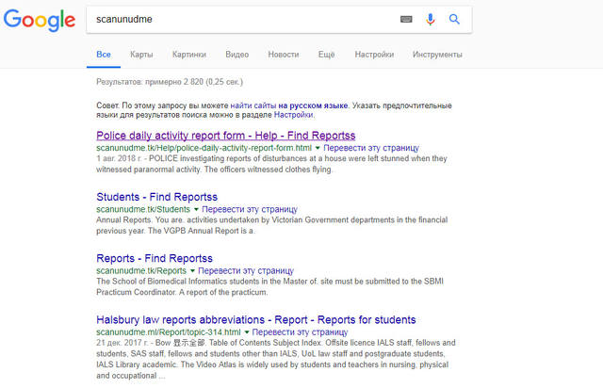
Task: Open Инструменты search tools
Action: pyautogui.click(x=437, y=55)
